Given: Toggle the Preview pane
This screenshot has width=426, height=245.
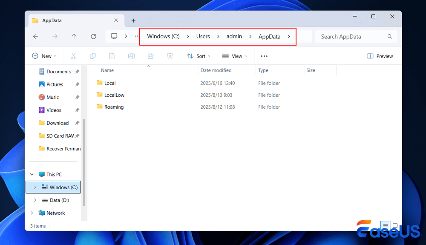Looking at the screenshot, I should click(x=380, y=56).
